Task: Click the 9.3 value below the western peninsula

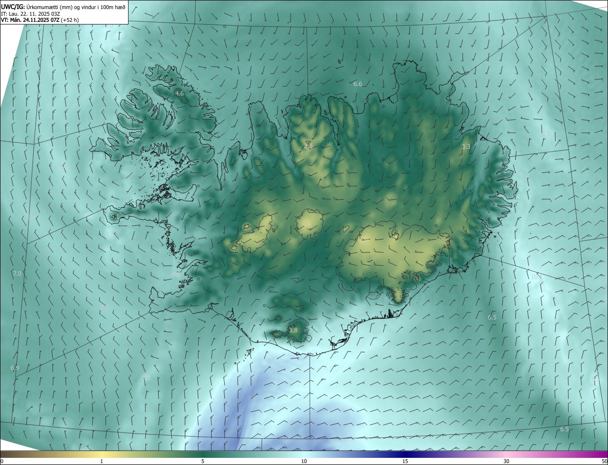Action: coord(109,234)
